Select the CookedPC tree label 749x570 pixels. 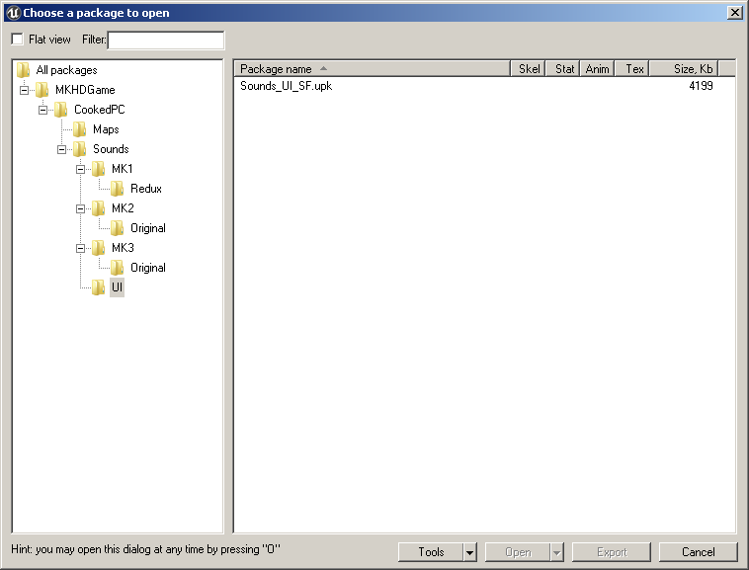coord(100,110)
